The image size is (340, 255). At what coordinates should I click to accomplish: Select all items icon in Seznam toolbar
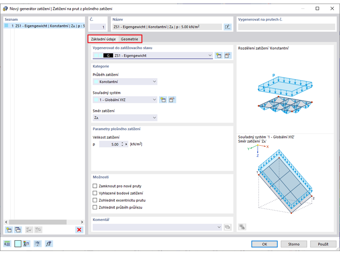(x=29, y=229)
